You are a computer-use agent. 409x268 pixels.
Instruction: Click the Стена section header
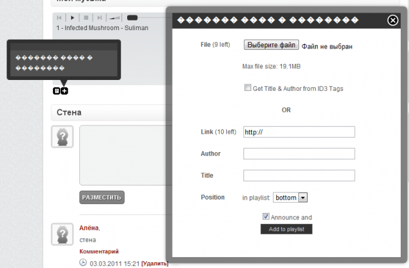click(69, 113)
